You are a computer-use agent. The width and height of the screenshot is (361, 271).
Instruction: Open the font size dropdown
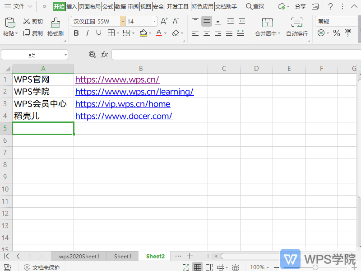155,21
